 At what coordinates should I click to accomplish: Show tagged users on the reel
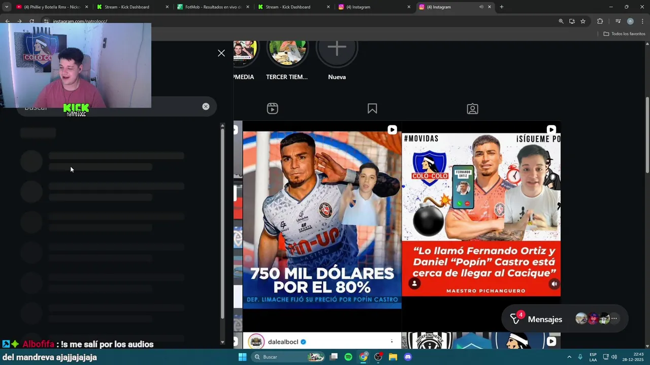414,284
